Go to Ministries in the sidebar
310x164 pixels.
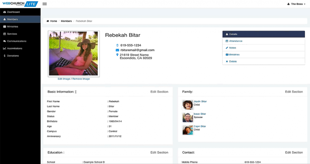[x=12, y=27]
